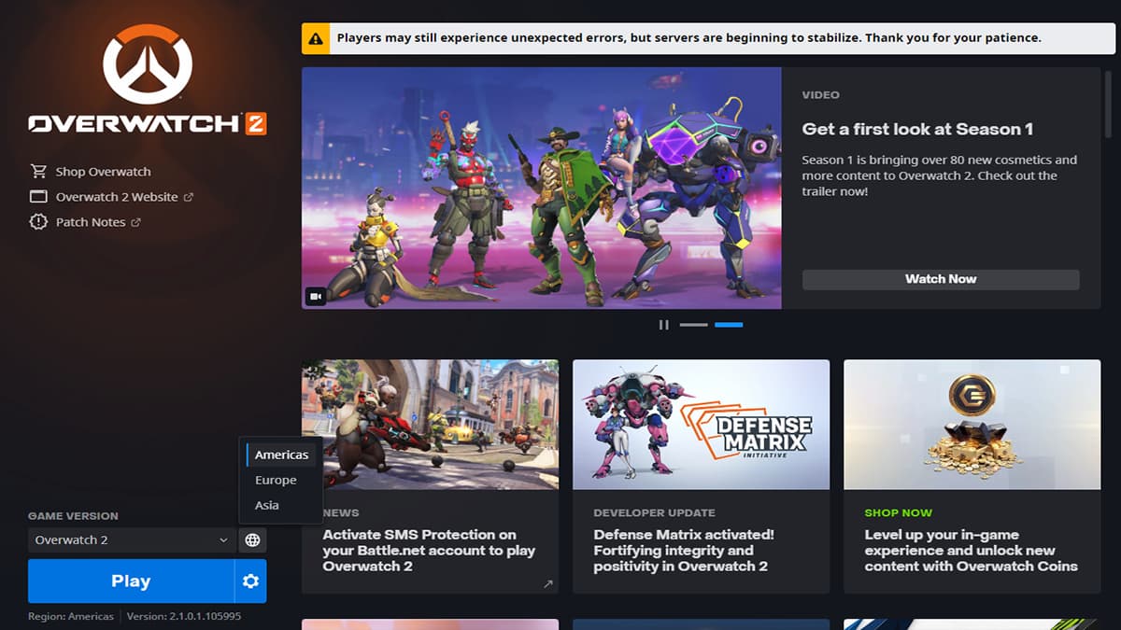Jump to the first carousel slide indicator
1121x630 pixels.
[x=694, y=324]
